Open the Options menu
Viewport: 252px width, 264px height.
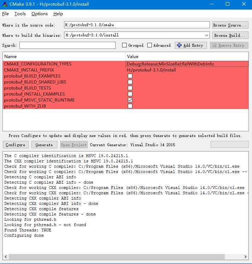click(40, 14)
